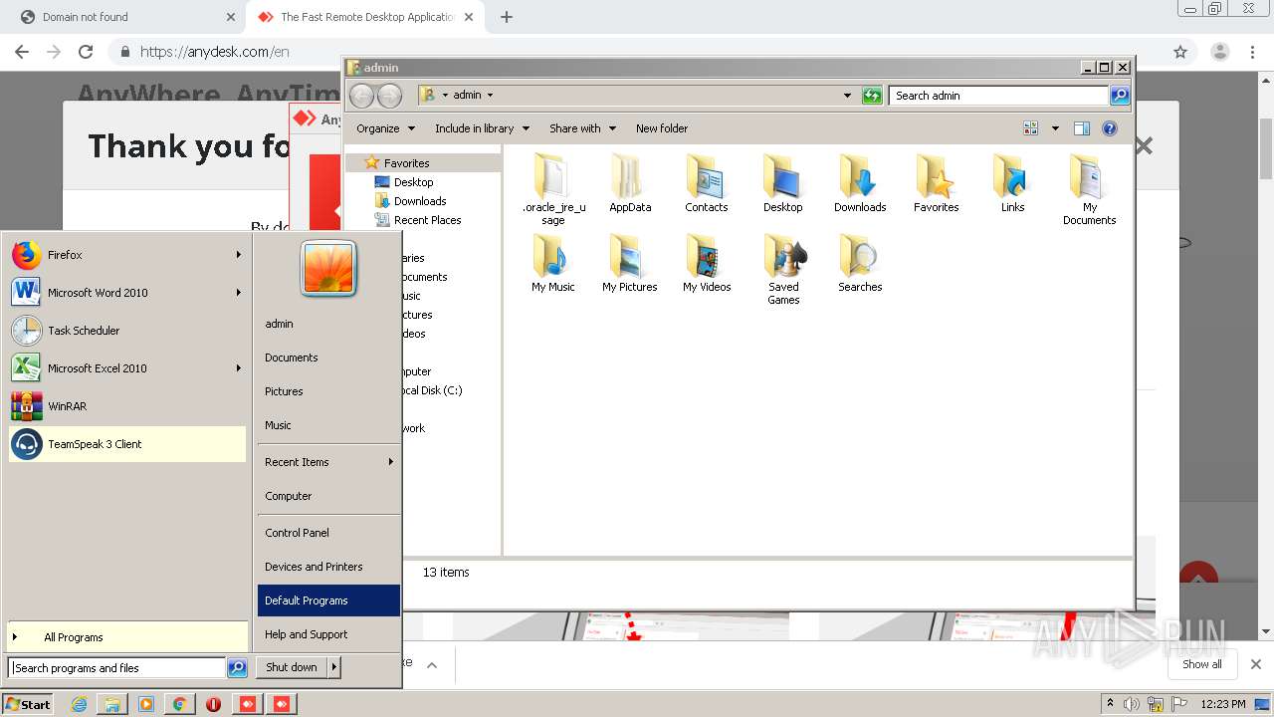The width and height of the screenshot is (1274, 717).
Task: Click the Search programs and files box
Action: (x=117, y=668)
